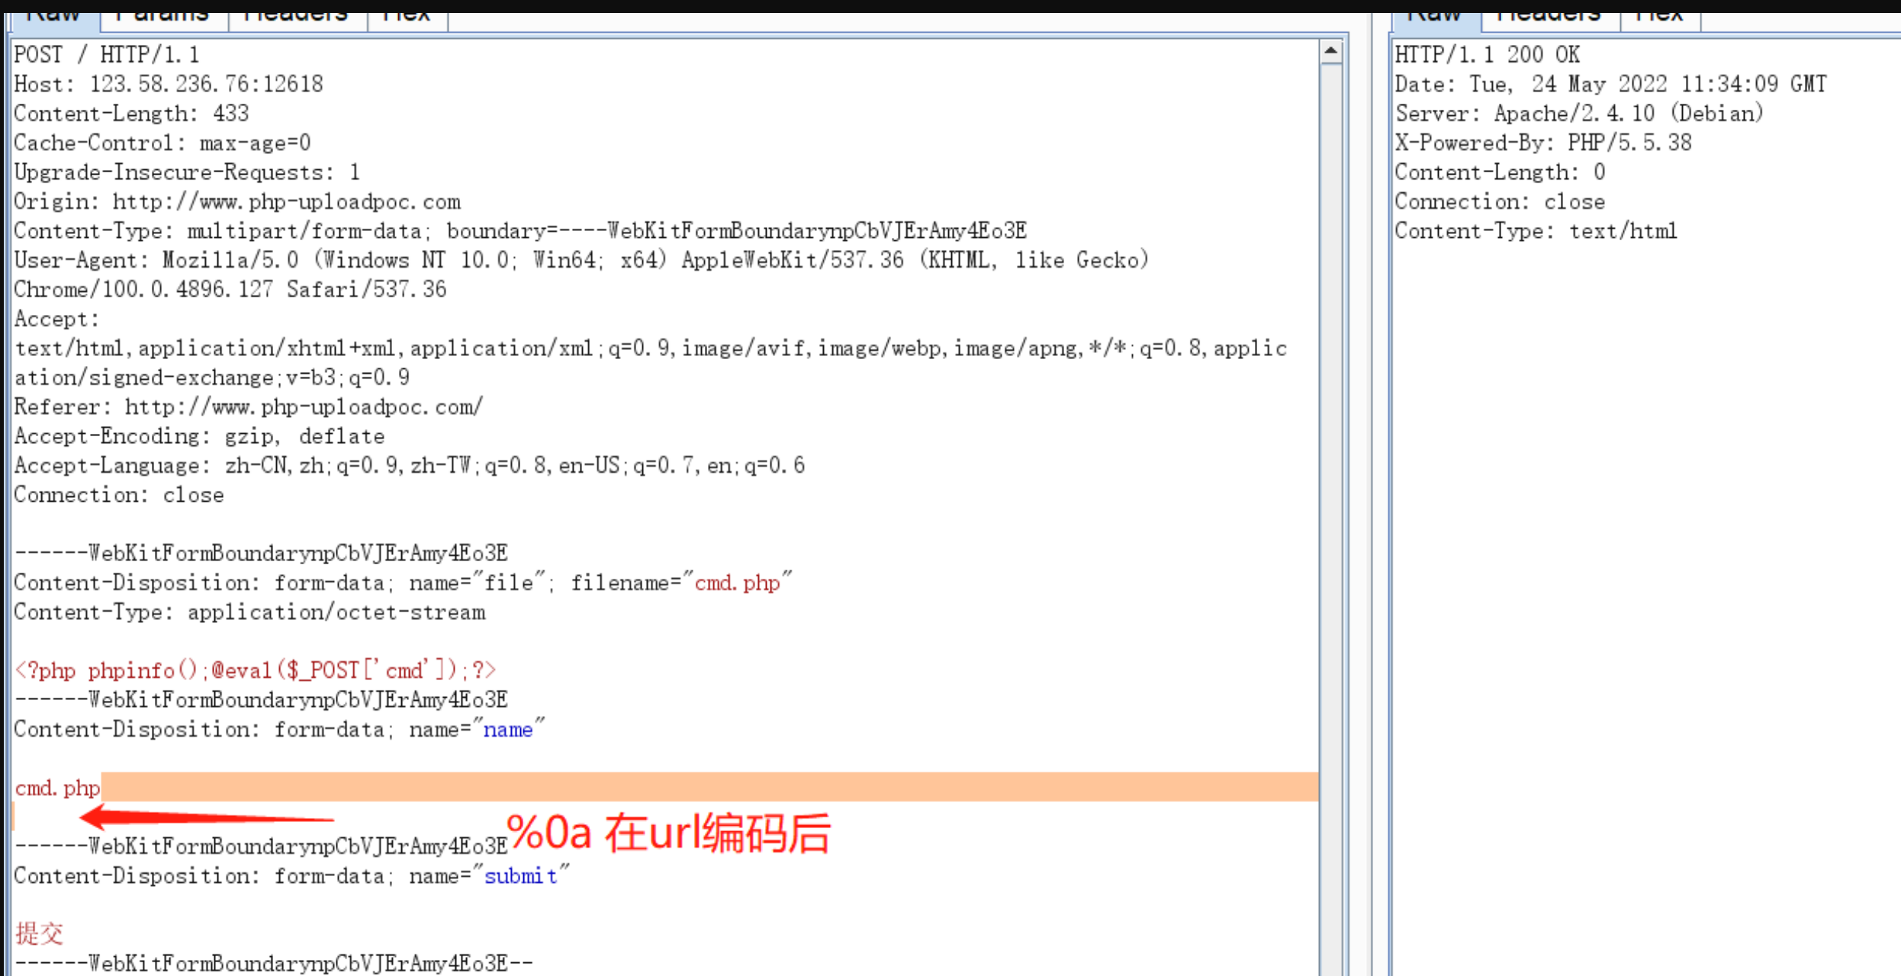This screenshot has height=976, width=1901.
Task: Click the first WebKitFormBoundary line after headers
Action: pyautogui.click(x=261, y=554)
